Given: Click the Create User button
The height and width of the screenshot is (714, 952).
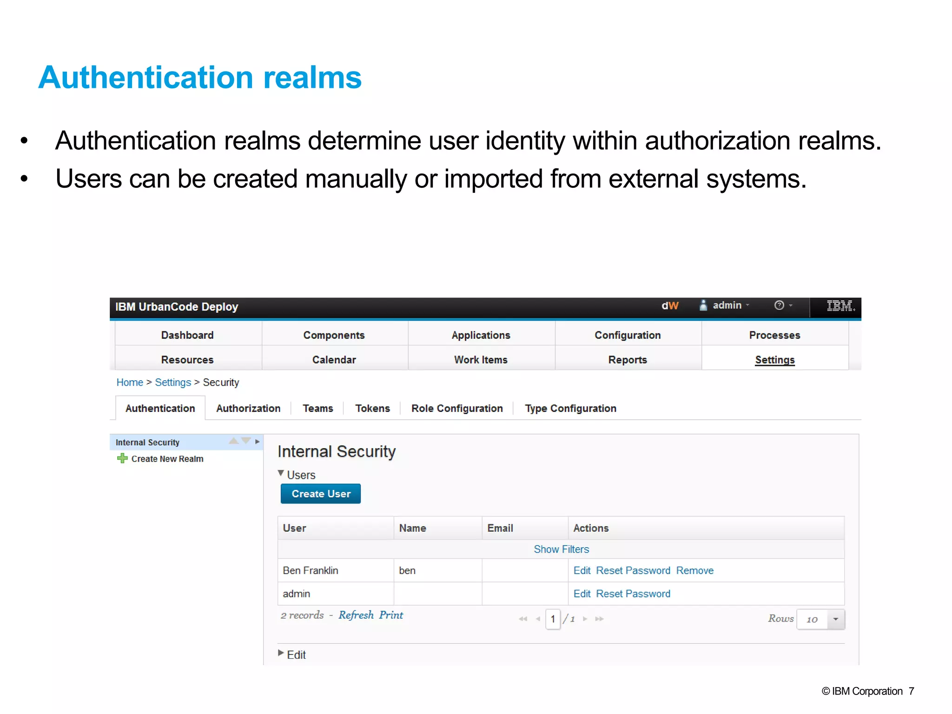Looking at the screenshot, I should 321,494.
